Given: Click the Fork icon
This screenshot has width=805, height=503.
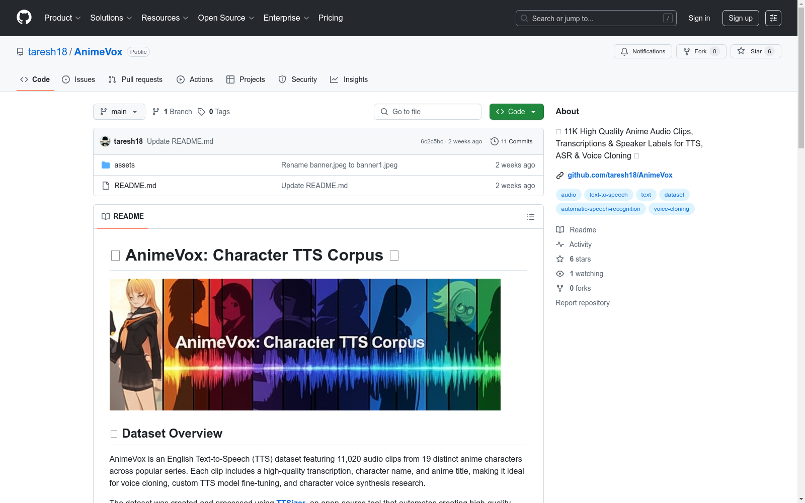Looking at the screenshot, I should click(687, 51).
